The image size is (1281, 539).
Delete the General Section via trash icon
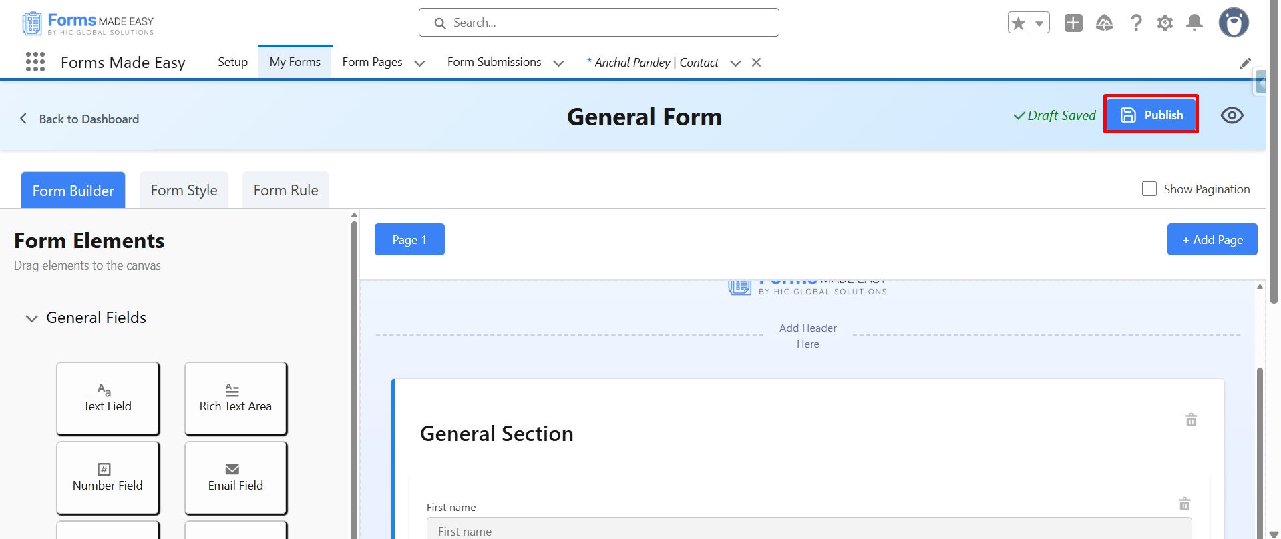(x=1191, y=420)
